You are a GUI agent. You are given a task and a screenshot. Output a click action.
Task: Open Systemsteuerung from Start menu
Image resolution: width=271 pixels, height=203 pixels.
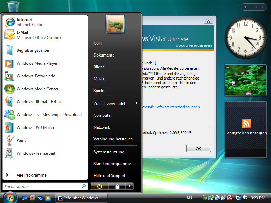(x=109, y=152)
